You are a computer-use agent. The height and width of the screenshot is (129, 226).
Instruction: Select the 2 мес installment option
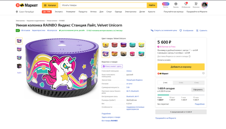point(165,83)
